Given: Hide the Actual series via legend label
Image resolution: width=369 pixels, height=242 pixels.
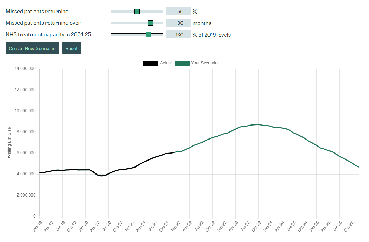Looking at the screenshot, I should pos(166,63).
